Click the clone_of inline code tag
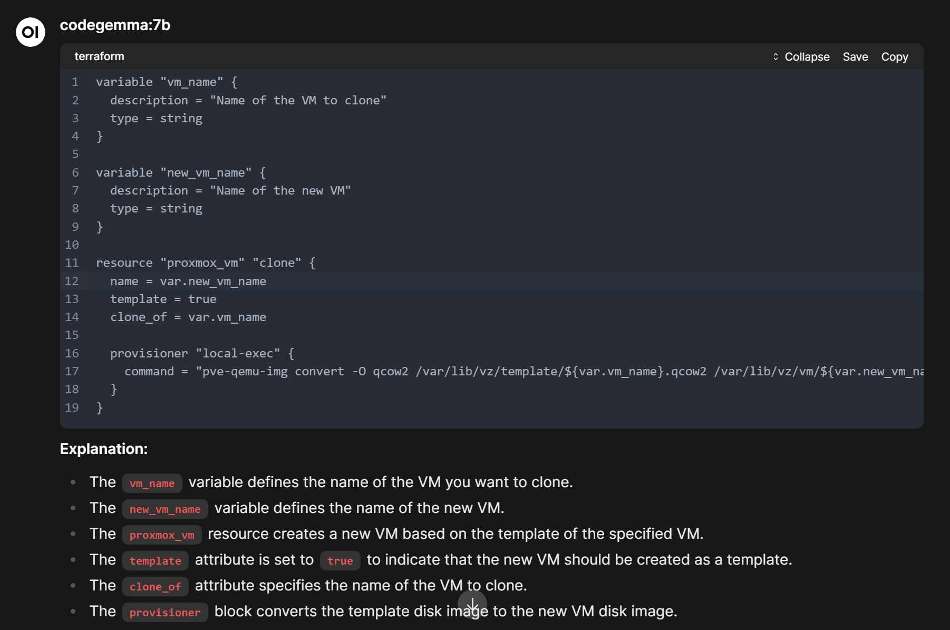The image size is (950, 630). pyautogui.click(x=155, y=587)
